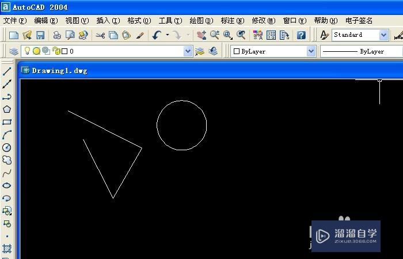Image resolution: width=403 pixels, height=259 pixels.
Task: Expand the Standard text style dropdown
Action: pyautogui.click(x=384, y=35)
